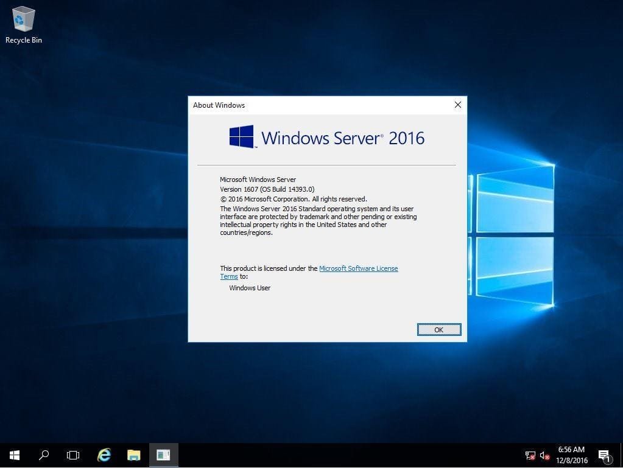
Task: Click the About Windows title bar
Action: [304, 105]
